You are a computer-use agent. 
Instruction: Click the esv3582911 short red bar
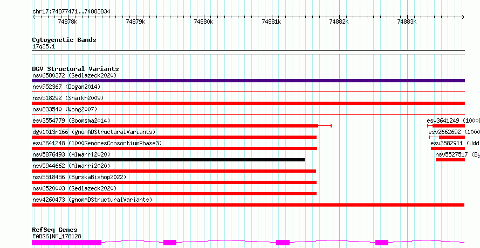[448, 148]
